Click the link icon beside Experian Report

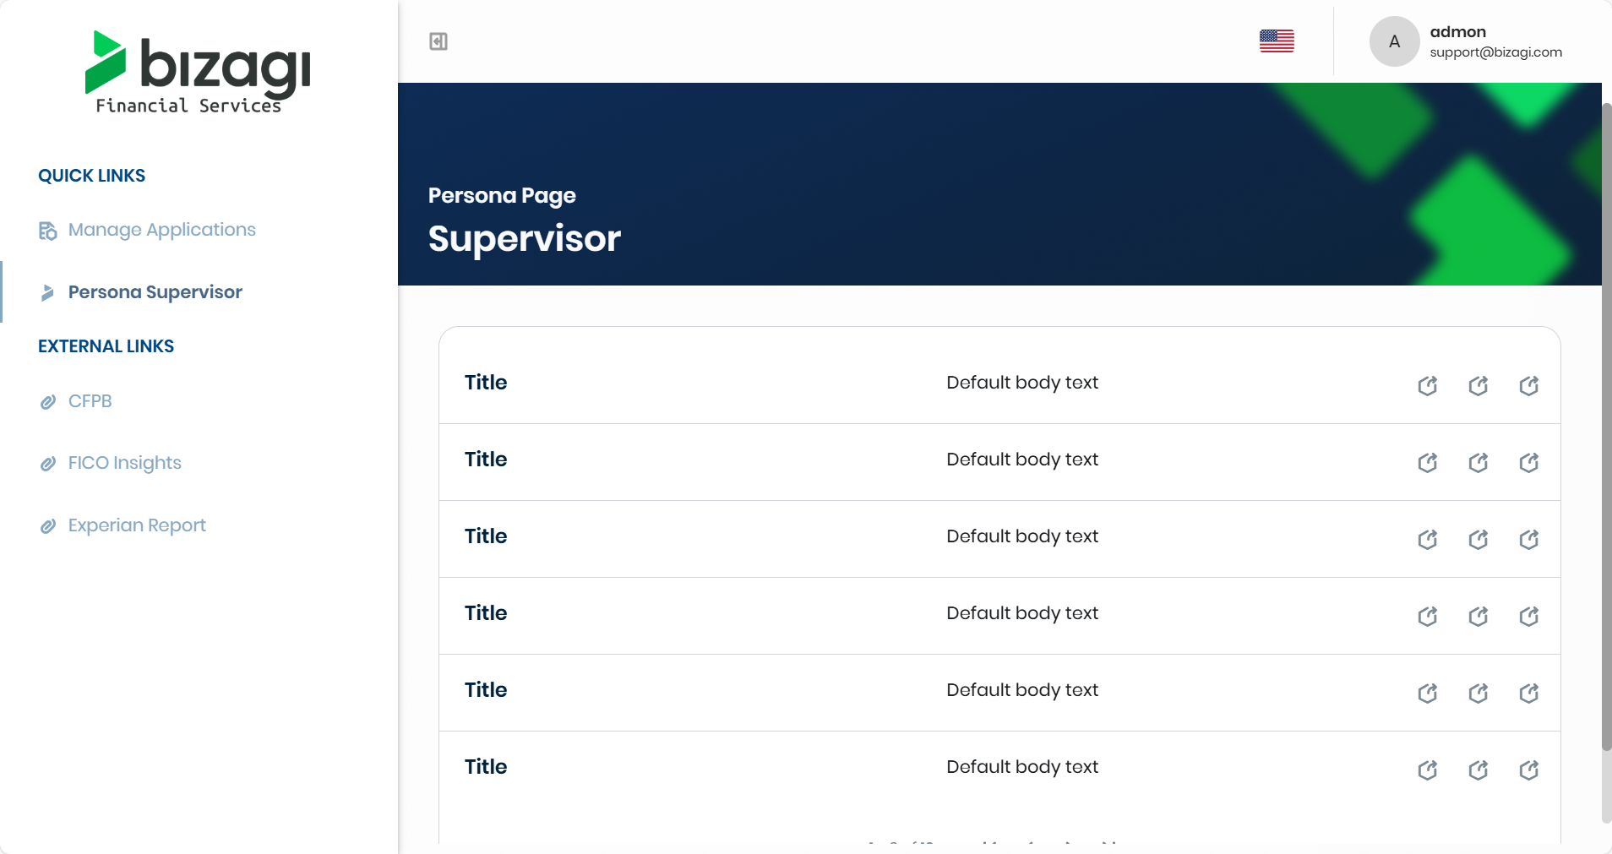[48, 525]
